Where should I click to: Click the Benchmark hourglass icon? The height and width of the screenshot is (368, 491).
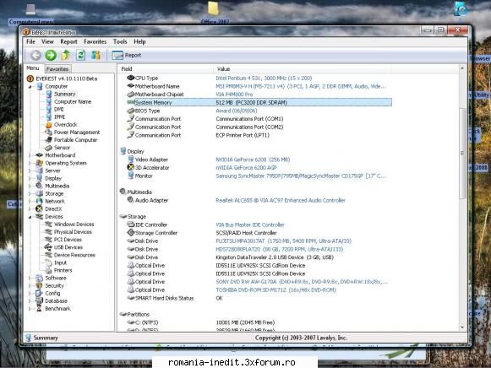pyautogui.click(x=39, y=309)
